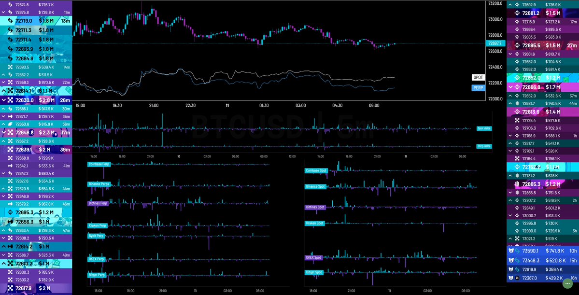Click the exchange icon on the 72630.0 trade row

pos(10,100)
